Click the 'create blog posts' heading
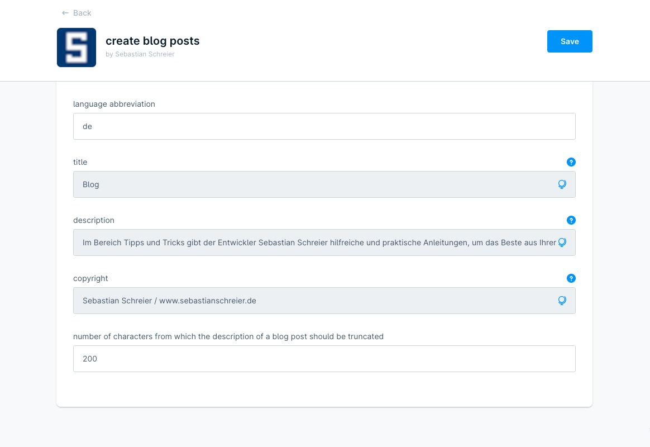The width and height of the screenshot is (650, 447). pos(152,41)
